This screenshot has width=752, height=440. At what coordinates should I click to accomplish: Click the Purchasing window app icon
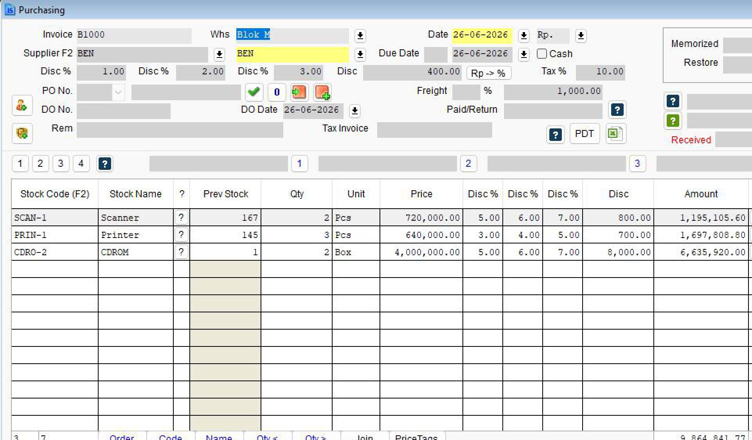(x=10, y=10)
